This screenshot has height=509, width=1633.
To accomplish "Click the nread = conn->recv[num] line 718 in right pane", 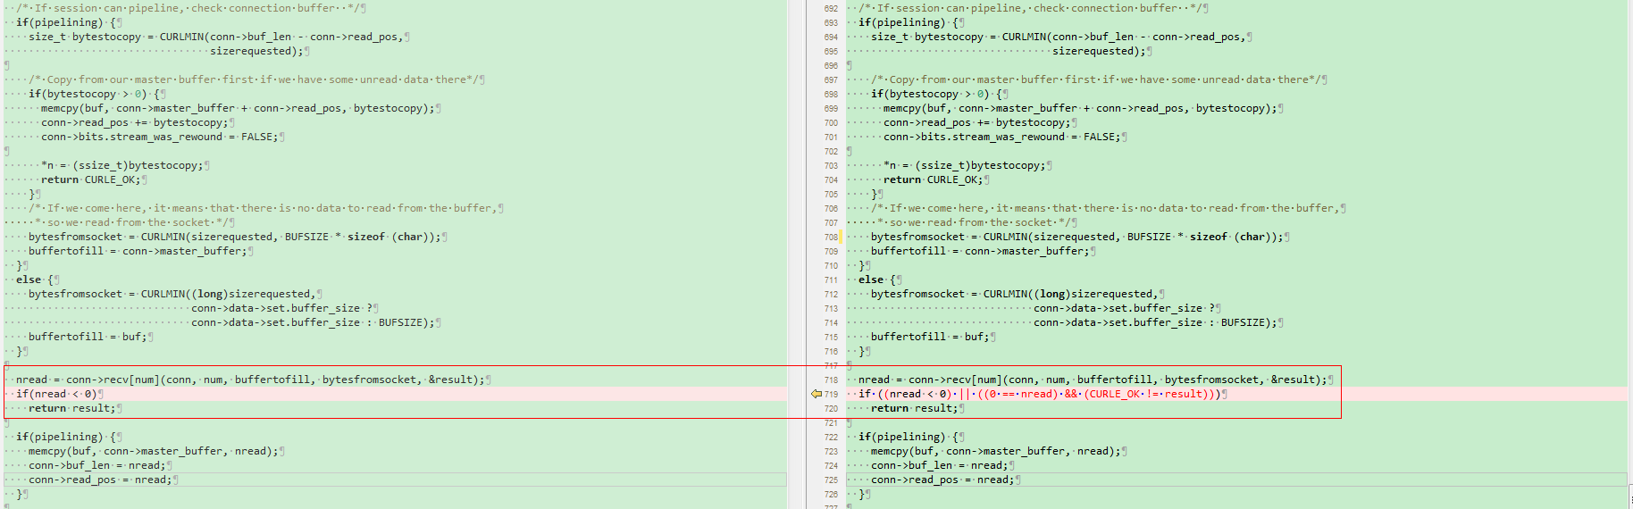I will (x=1093, y=380).
